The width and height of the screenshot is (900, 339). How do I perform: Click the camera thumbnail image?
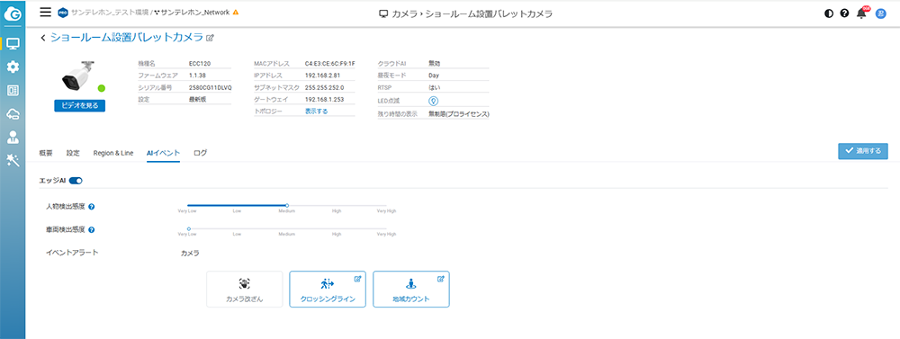click(78, 76)
